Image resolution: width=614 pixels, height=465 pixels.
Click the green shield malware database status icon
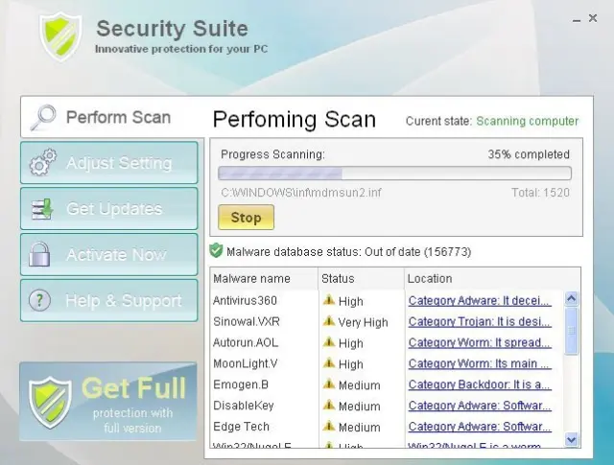pyautogui.click(x=216, y=250)
